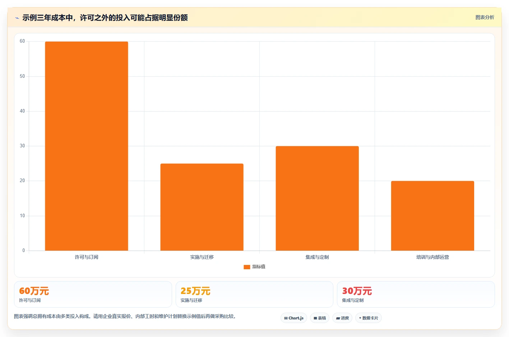
Task: Click the 许可与订阅 bar in chart
Action: 87,146
